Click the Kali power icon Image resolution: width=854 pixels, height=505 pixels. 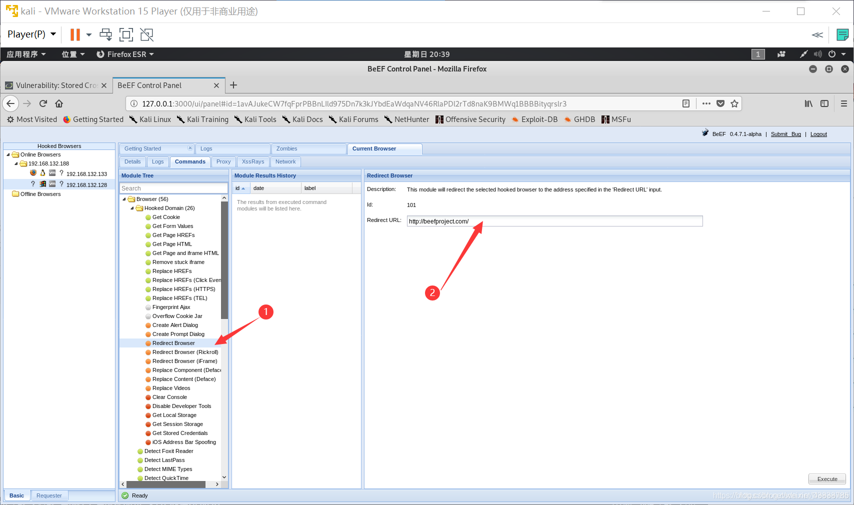pyautogui.click(x=832, y=54)
